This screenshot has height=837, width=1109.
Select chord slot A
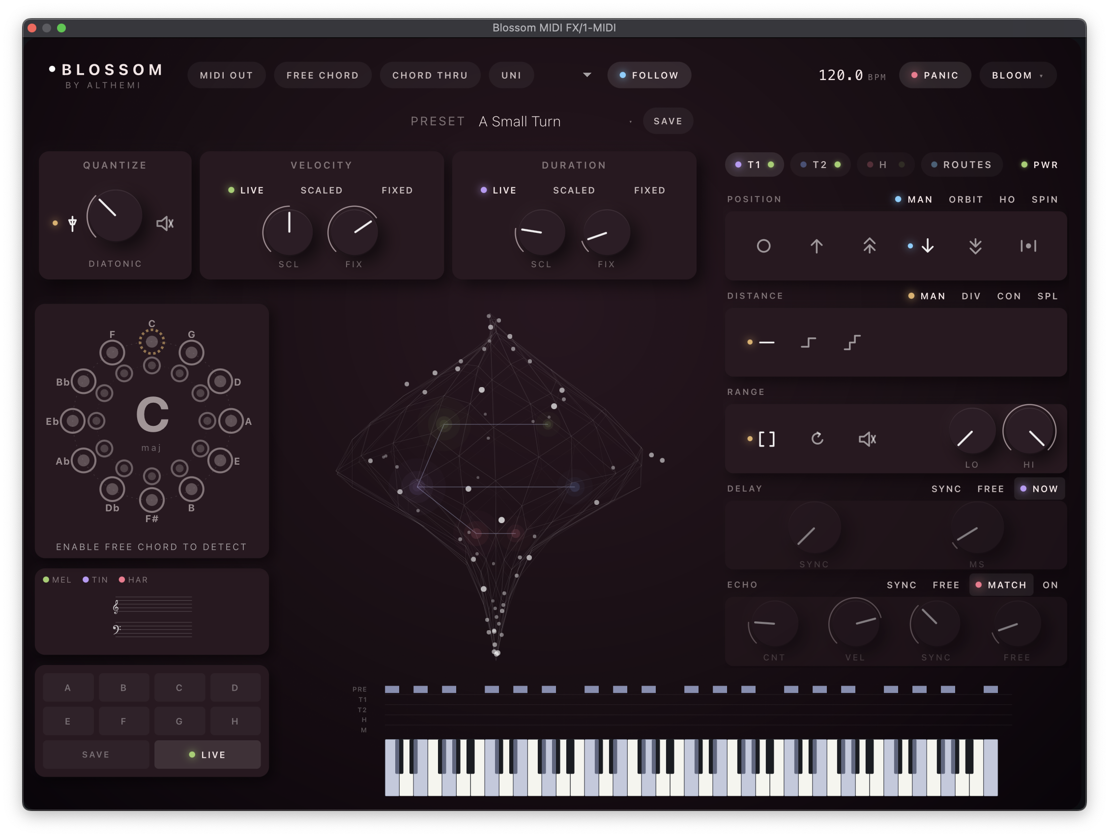(68, 688)
